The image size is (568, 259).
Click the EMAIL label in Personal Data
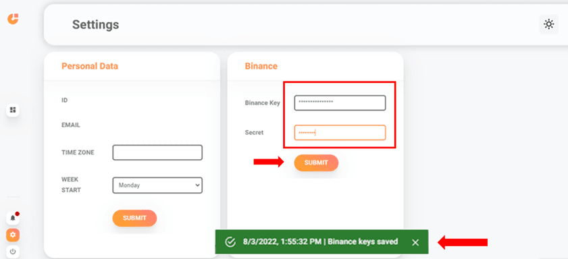point(71,125)
